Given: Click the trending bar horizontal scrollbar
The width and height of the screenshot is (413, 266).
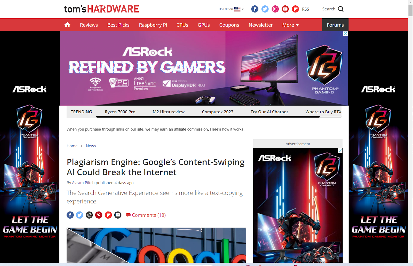Looking at the screenshot, I should (x=208, y=117).
